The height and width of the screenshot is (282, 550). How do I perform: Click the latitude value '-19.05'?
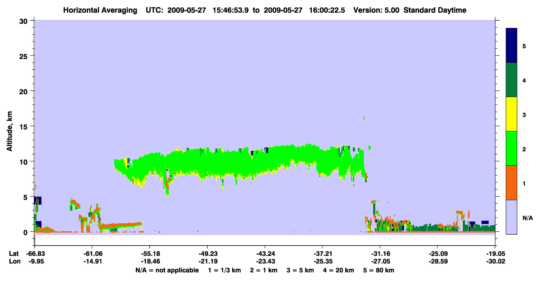(x=495, y=254)
